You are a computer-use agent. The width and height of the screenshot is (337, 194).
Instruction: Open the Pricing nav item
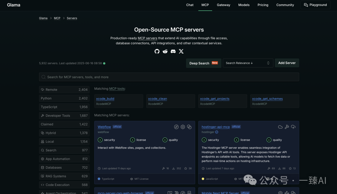click(263, 5)
